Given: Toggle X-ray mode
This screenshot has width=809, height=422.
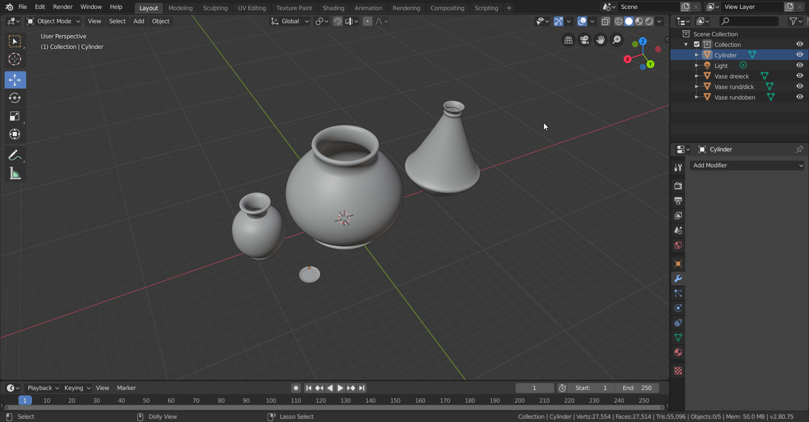Looking at the screenshot, I should pos(605,21).
